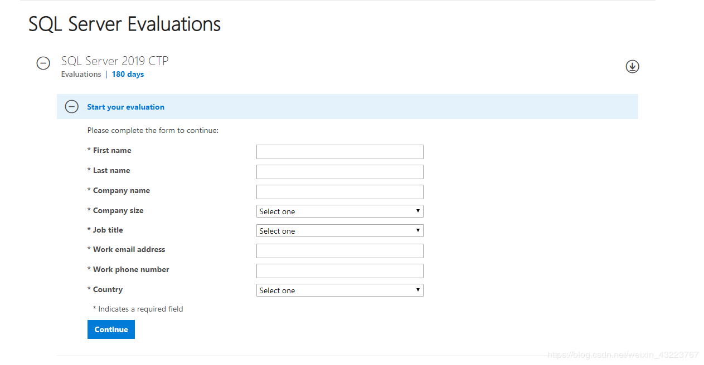The height and width of the screenshot is (365, 704).
Task: Click the Indicates a required field note
Action: [138, 309]
